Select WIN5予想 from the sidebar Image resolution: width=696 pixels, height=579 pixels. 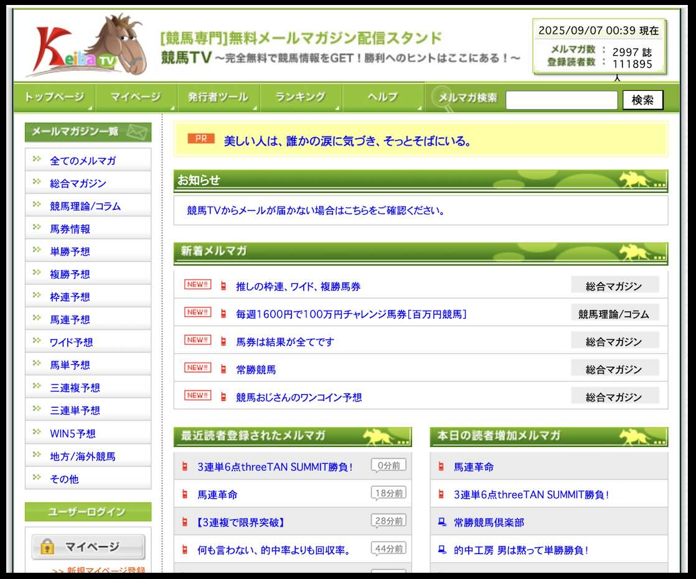coord(73,433)
